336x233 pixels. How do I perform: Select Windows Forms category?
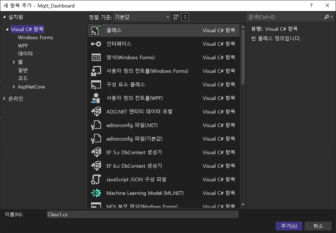pos(35,37)
